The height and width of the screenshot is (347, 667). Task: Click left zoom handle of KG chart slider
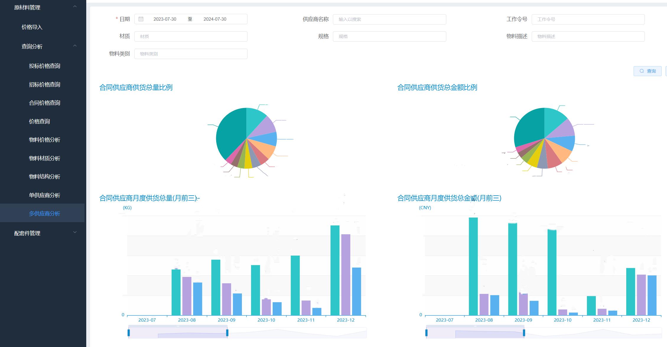click(x=129, y=333)
